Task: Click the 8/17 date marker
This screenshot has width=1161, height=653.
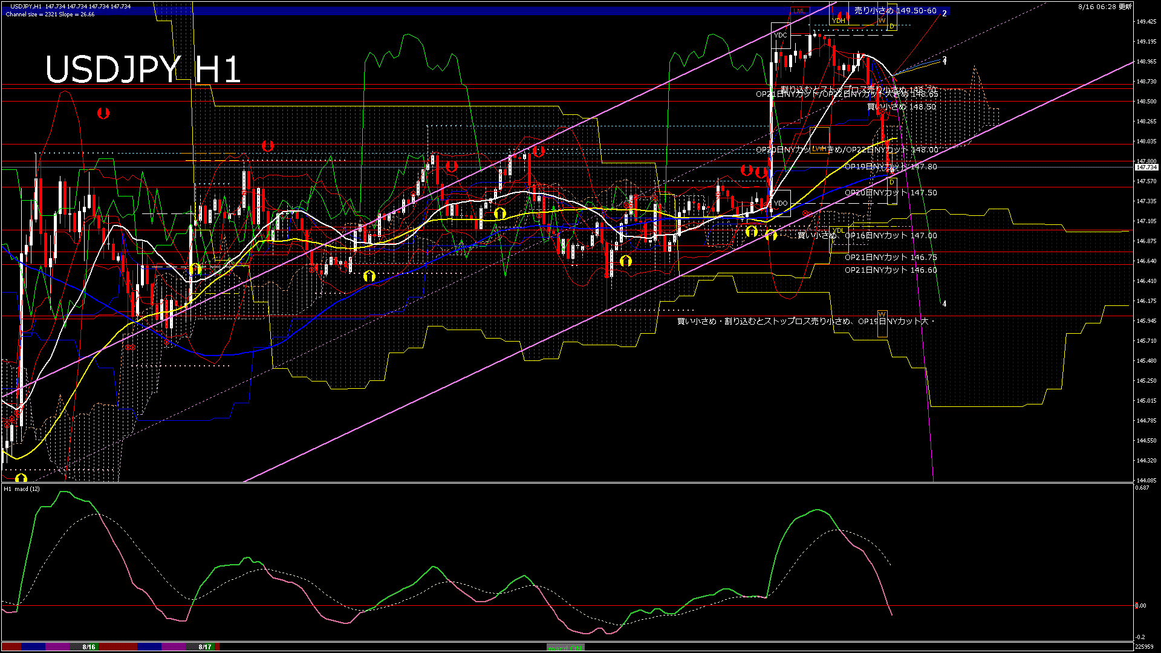Action: tap(205, 647)
